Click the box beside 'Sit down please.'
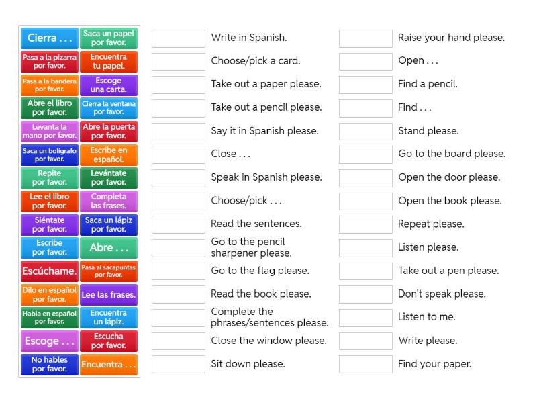537x403 pixels. click(179, 364)
